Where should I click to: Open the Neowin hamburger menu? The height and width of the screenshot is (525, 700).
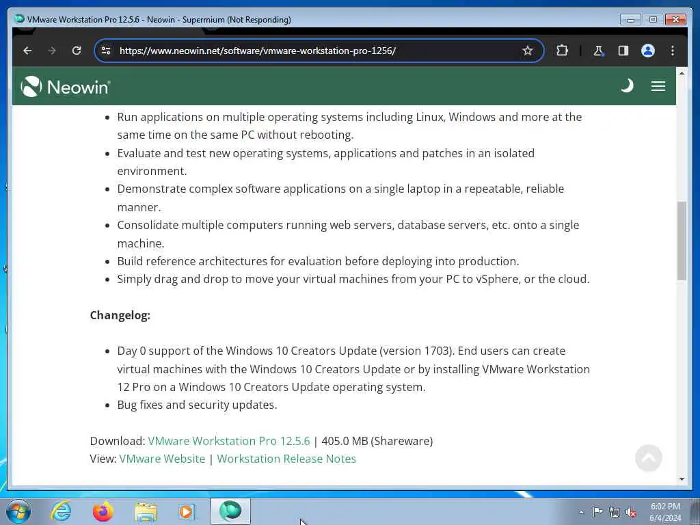click(x=658, y=86)
